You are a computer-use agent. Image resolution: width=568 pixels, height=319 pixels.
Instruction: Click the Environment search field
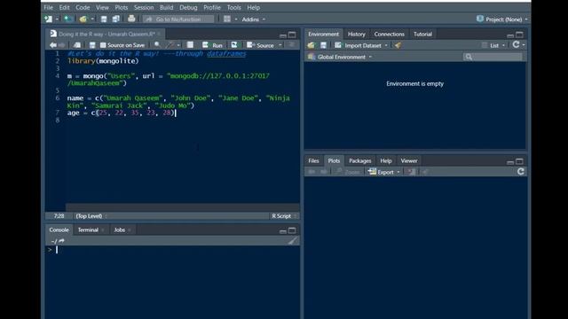coord(493,57)
